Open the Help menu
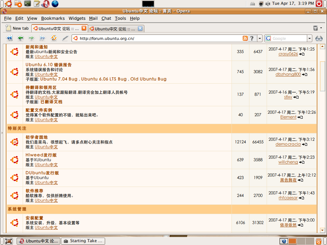The width and height of the screenshot is (327, 245). tap(135, 18)
